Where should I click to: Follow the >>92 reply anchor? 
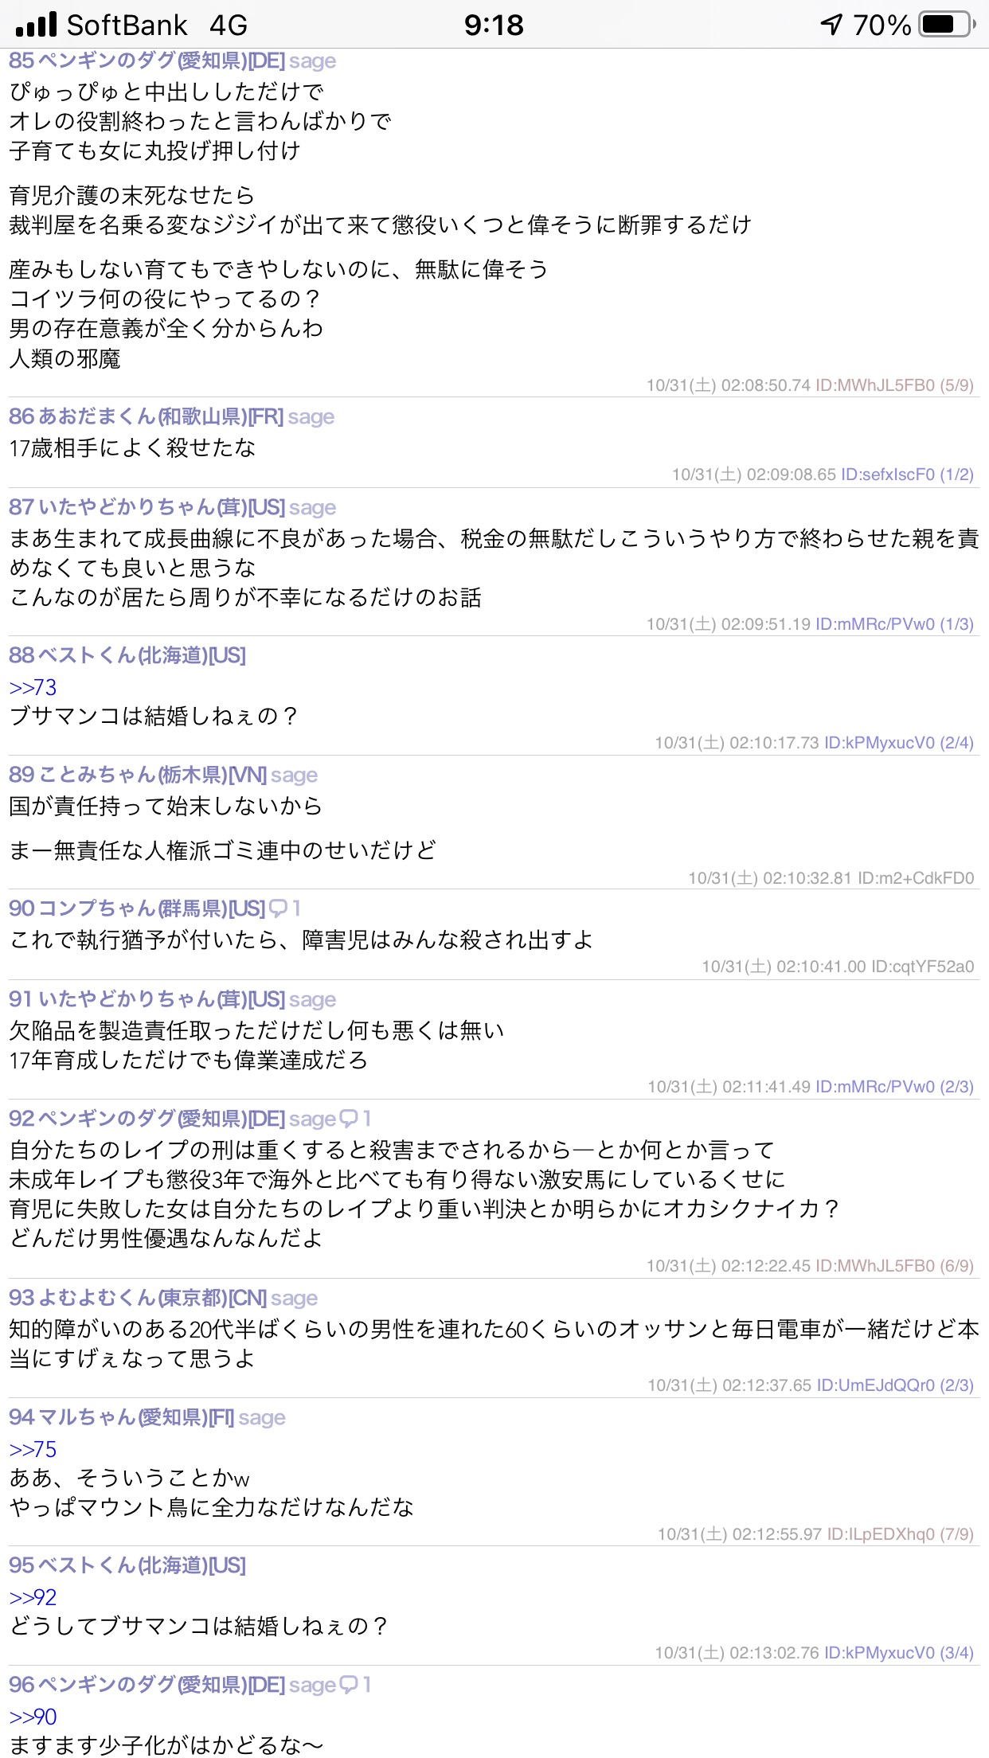click(33, 1597)
